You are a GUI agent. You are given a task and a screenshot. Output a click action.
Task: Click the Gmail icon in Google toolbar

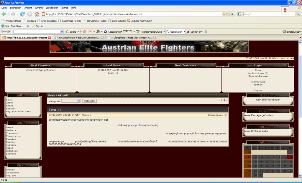point(90,32)
